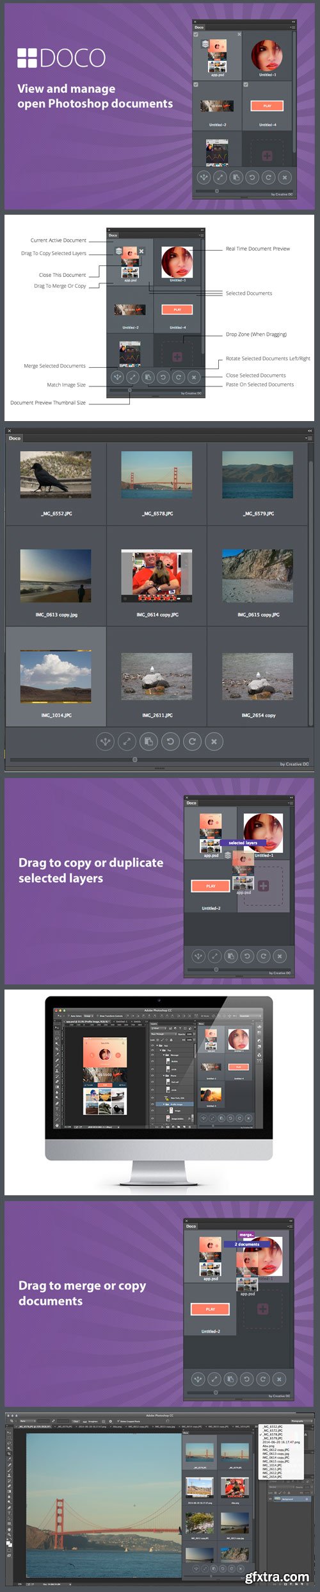This screenshot has width=320, height=1592.
Task: Select the crow photo _MG_6552.JPG thumbnail
Action: click(x=56, y=475)
